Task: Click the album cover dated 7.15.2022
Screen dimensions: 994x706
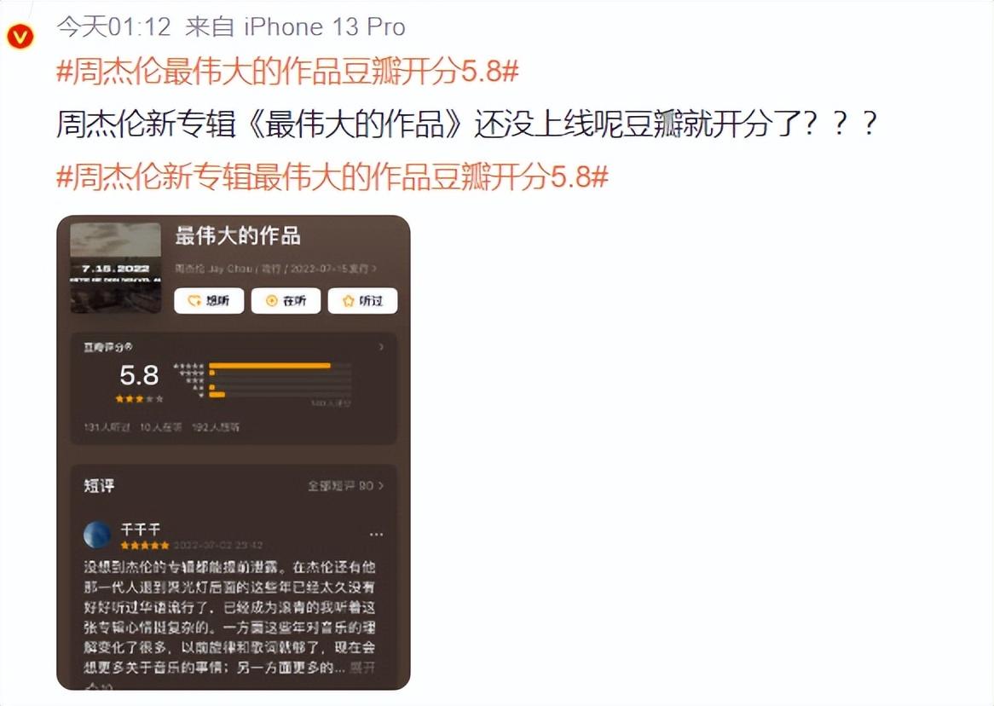Action: (x=115, y=268)
